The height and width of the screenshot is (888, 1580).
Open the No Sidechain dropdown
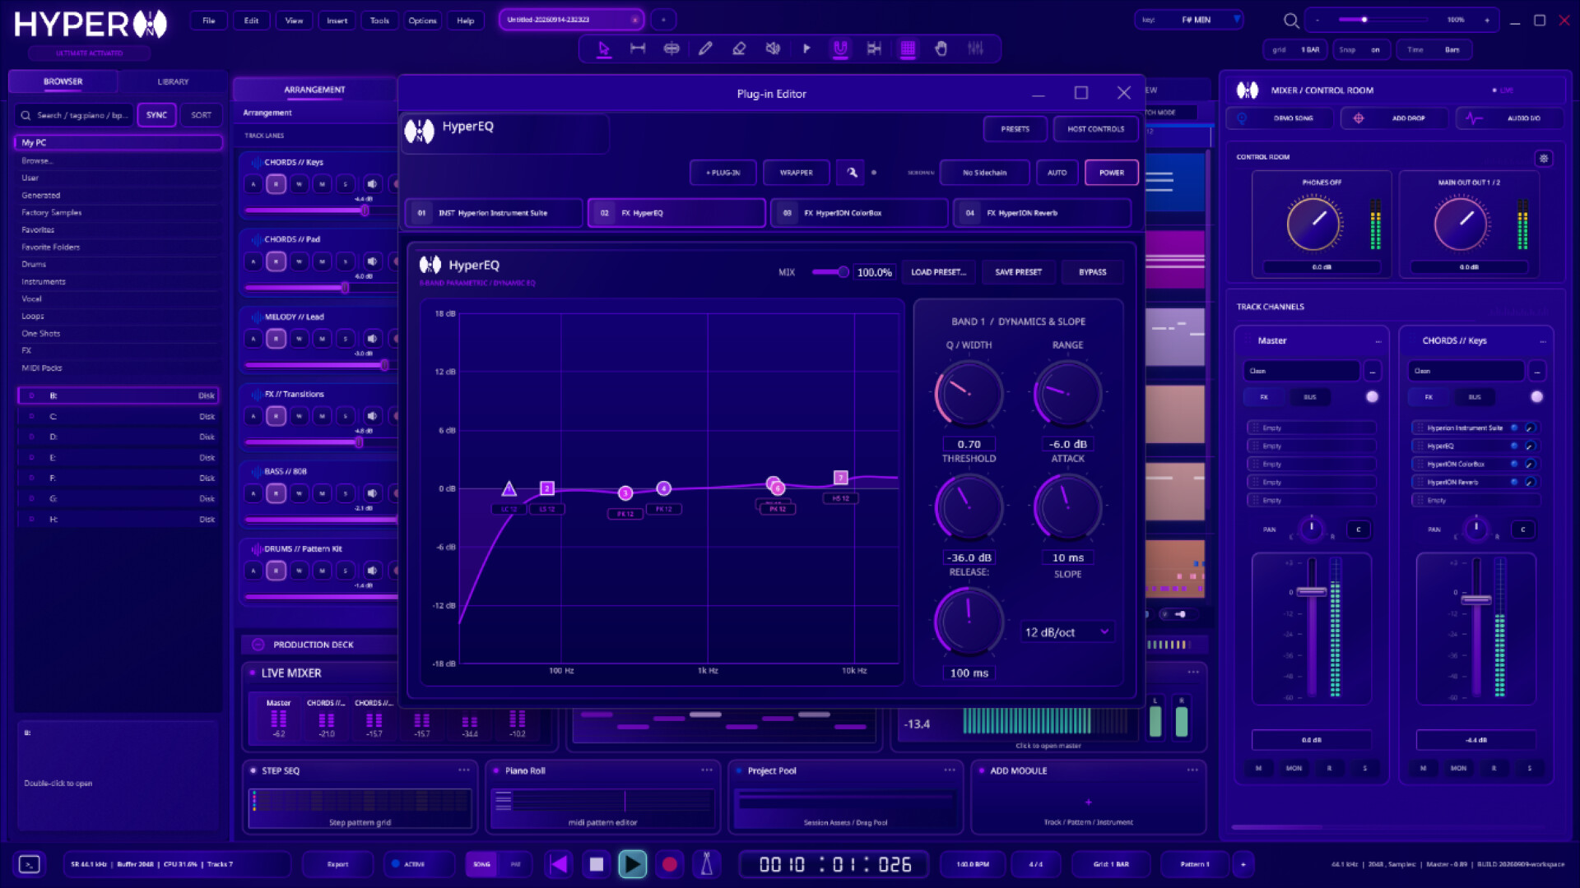pyautogui.click(x=984, y=173)
